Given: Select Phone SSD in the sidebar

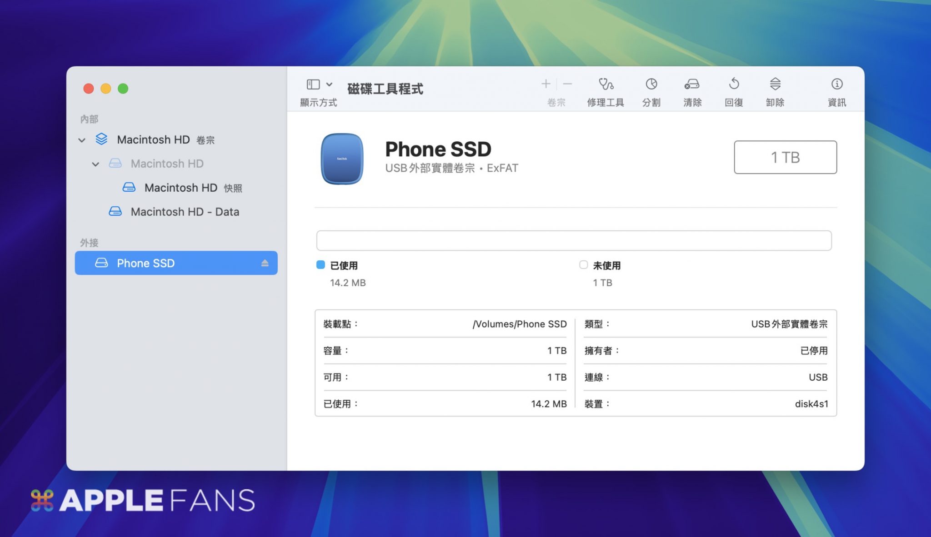Looking at the screenshot, I should tap(145, 264).
